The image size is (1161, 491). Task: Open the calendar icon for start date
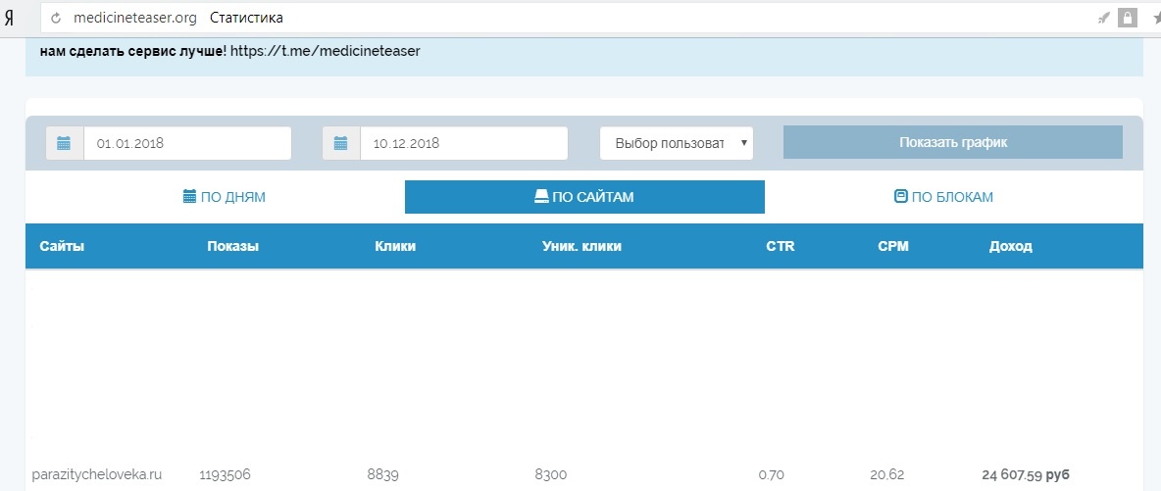click(x=65, y=143)
